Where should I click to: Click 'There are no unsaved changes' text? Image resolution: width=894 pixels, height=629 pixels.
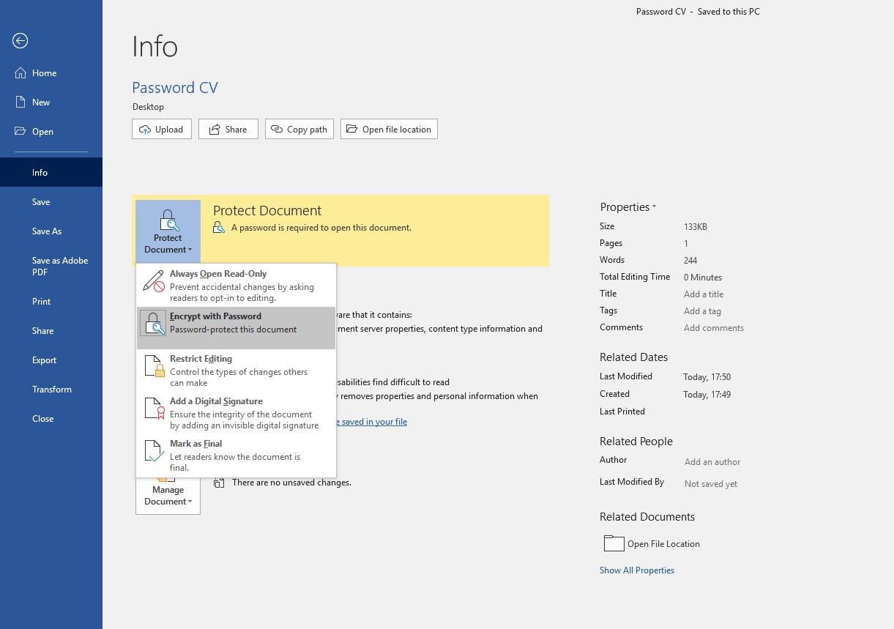click(x=291, y=483)
